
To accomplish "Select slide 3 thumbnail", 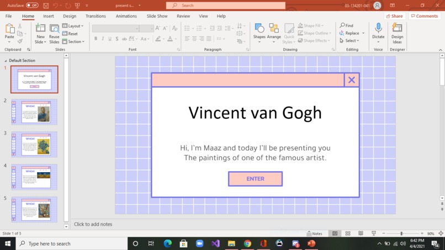I will [34, 145].
